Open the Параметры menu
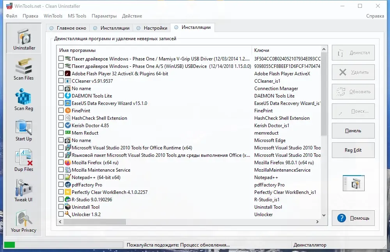 click(104, 16)
